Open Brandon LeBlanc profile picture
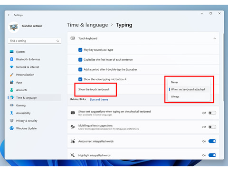This screenshot has width=228, height=171. click(x=14, y=27)
